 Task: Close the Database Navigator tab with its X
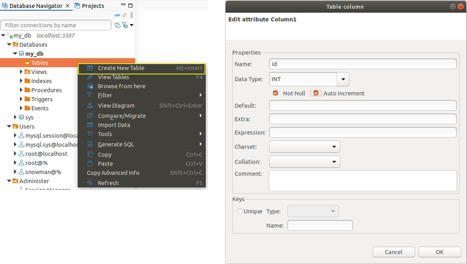coord(68,6)
